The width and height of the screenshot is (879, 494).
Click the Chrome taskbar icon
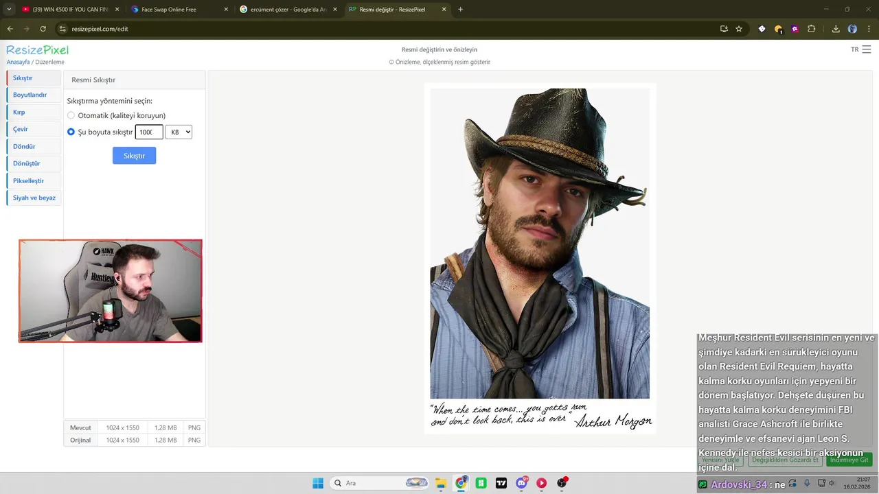[x=461, y=483]
